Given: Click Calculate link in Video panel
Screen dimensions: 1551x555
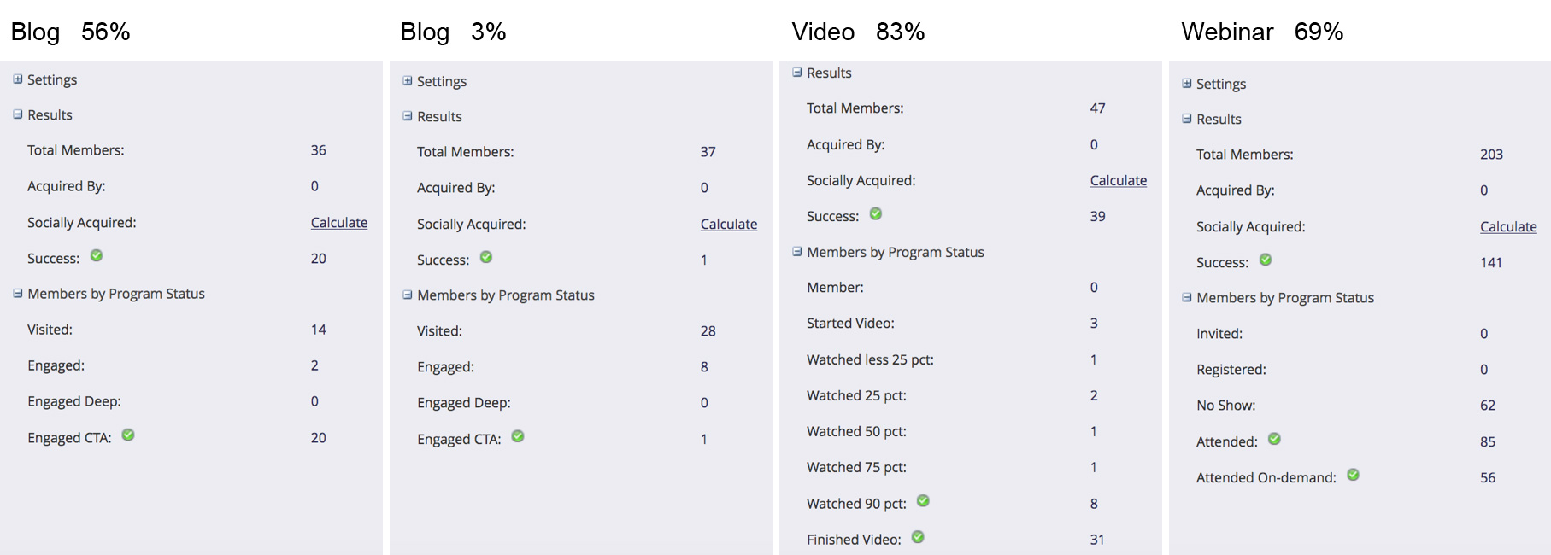Looking at the screenshot, I should [1119, 181].
